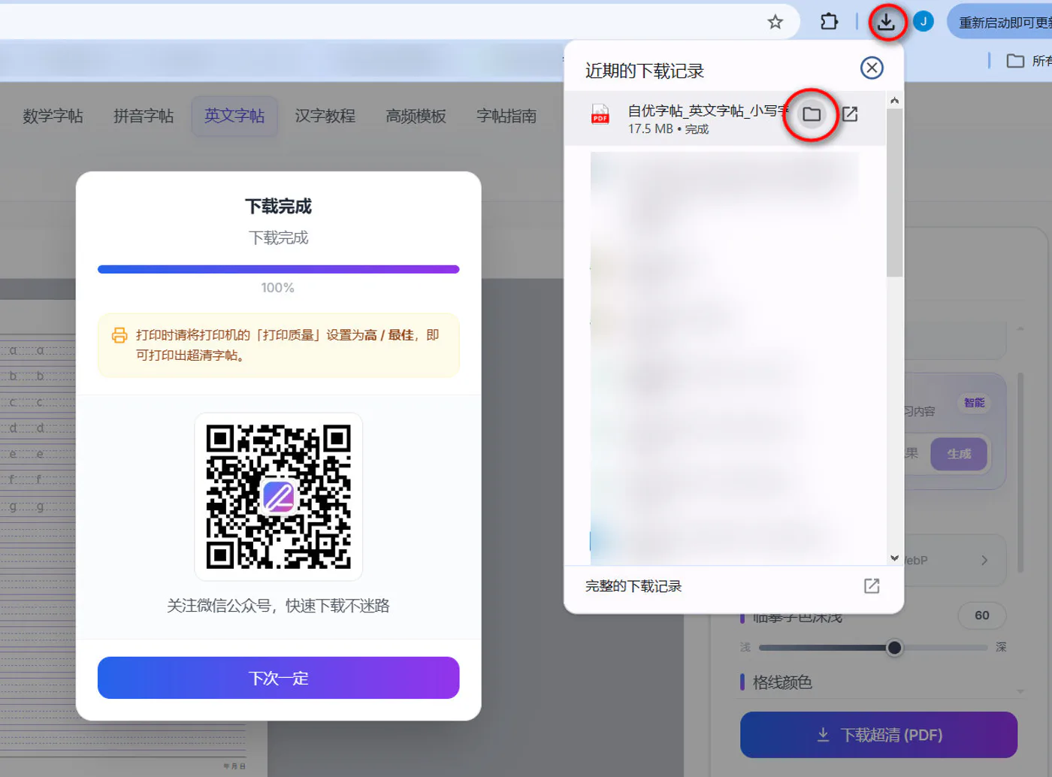The image size is (1052, 777).
Task: Open the 字帖指南 tab
Action: (x=506, y=116)
